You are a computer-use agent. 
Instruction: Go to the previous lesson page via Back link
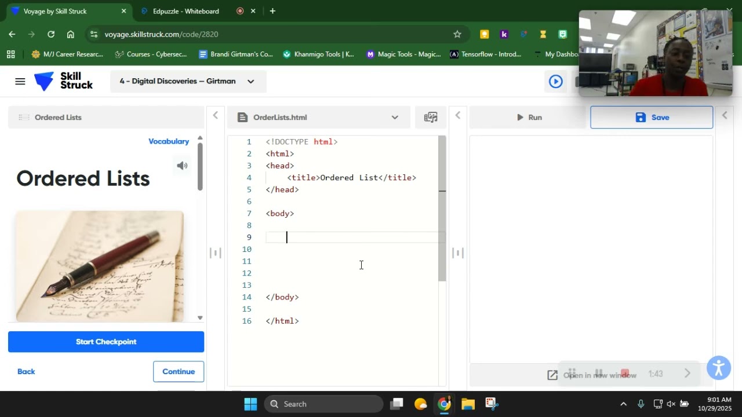coord(26,372)
